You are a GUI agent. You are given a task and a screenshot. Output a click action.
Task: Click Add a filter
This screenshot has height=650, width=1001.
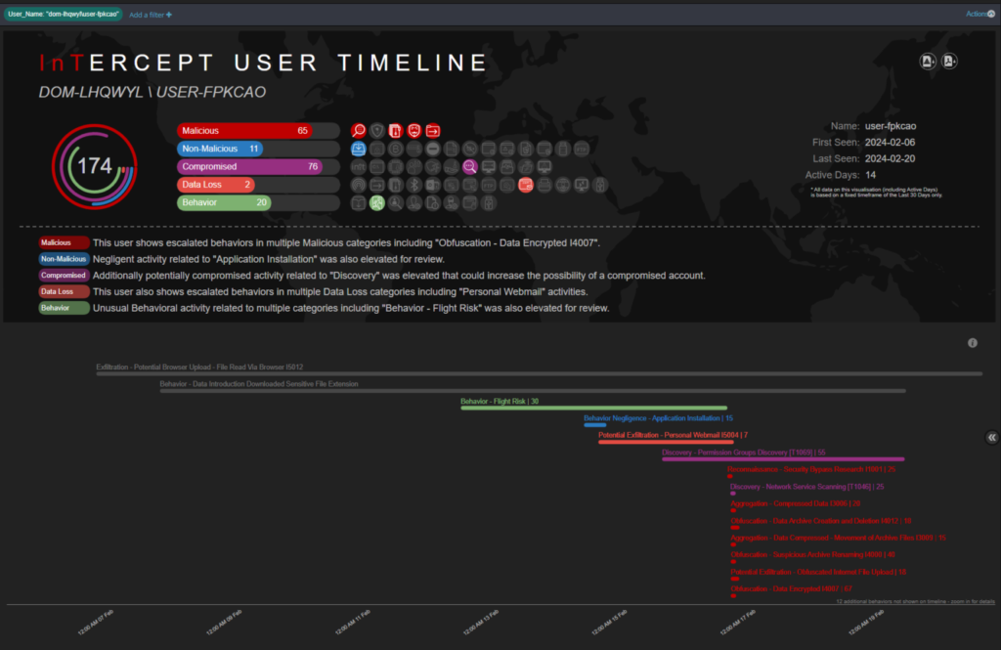(151, 15)
